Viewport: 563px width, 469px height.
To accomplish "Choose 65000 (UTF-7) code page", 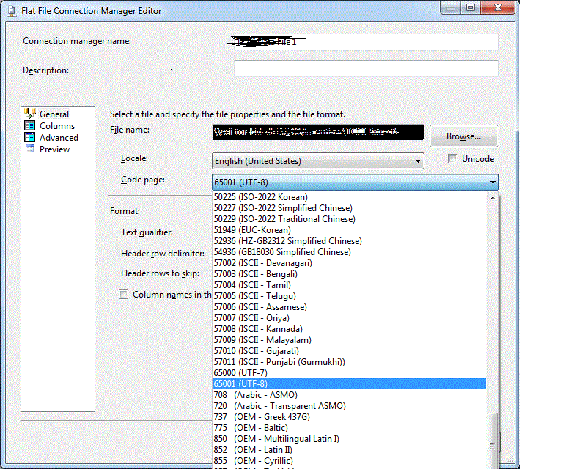I will 350,373.
